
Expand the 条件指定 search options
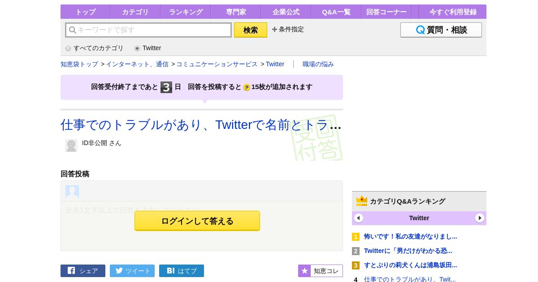pos(288,30)
